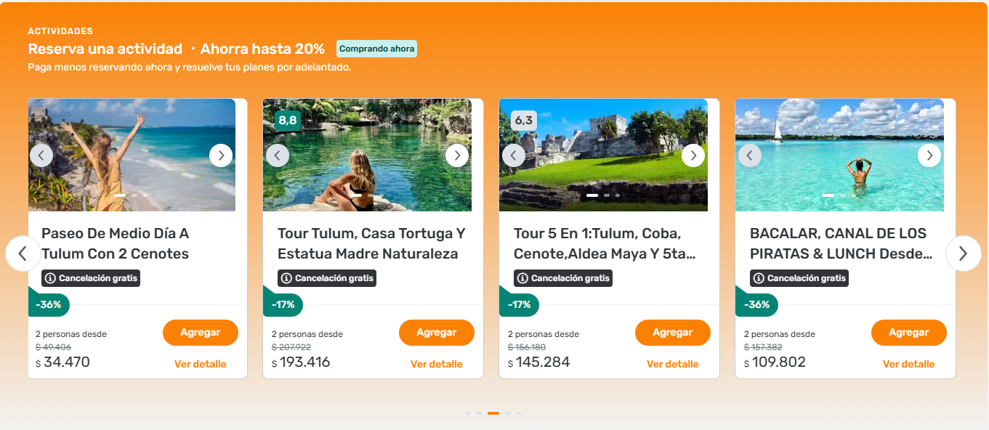Click info icon on Bacalar Cancelación gratis badge
Viewport: 989px width, 430px height.
(759, 278)
